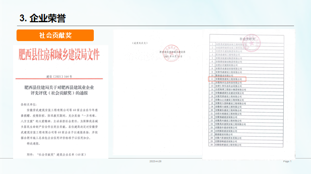This screenshot has height=174, width=311.
Task: Select the red-outlined row 11 in the table
Action: coord(227,79)
